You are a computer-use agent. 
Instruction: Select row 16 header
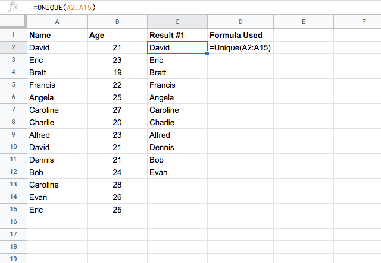13,222
